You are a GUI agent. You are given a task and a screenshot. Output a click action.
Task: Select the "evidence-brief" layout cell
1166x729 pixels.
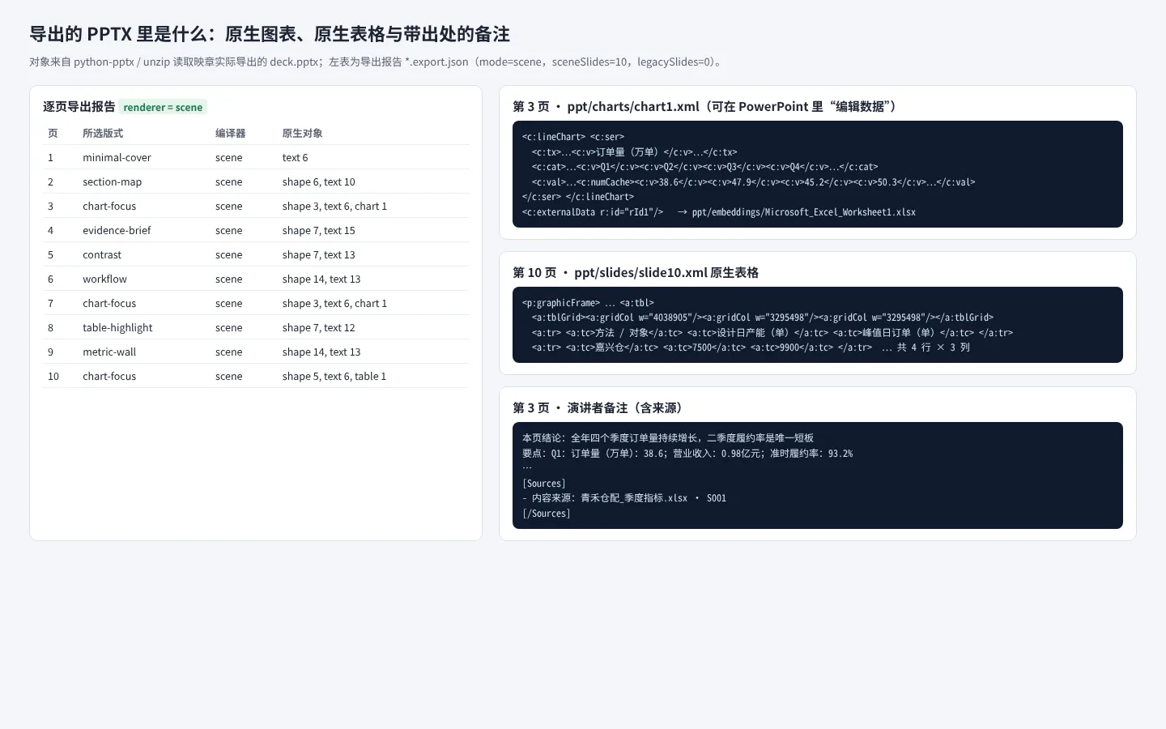117,230
